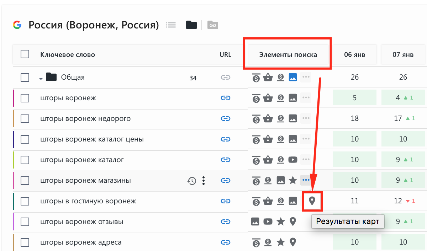This screenshot has width=427, height=251.
Task: Click the 06 янв date column header
Action: coord(354,55)
